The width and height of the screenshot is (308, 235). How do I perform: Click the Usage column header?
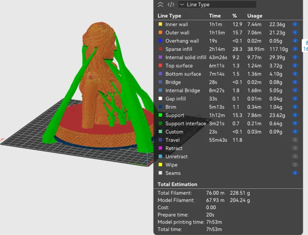tap(254, 16)
